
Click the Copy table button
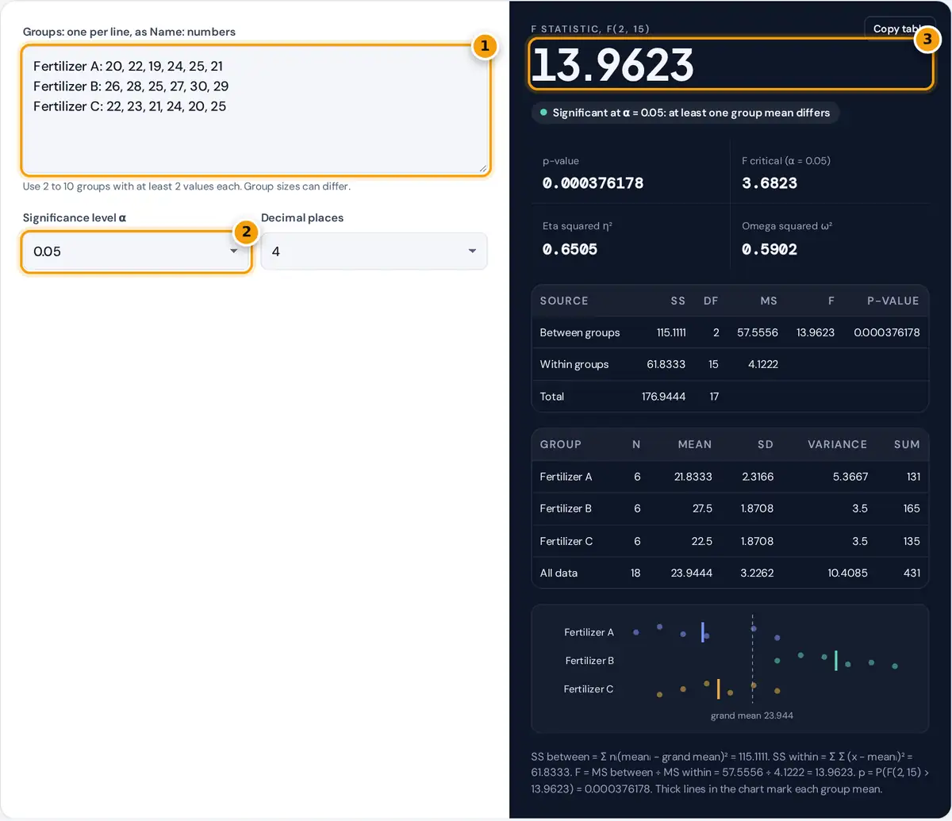click(x=900, y=29)
